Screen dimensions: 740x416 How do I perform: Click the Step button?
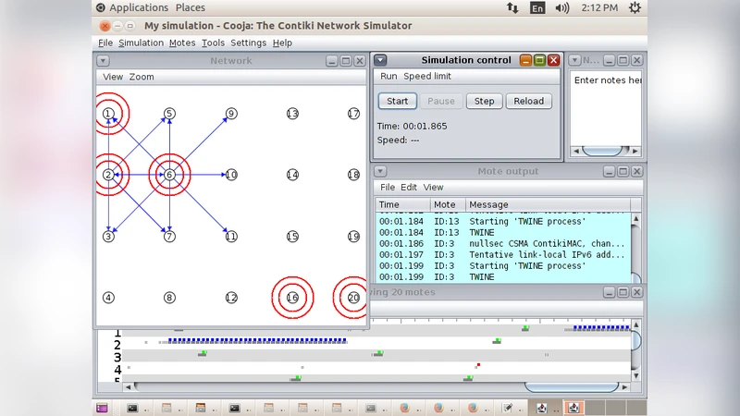(x=484, y=101)
